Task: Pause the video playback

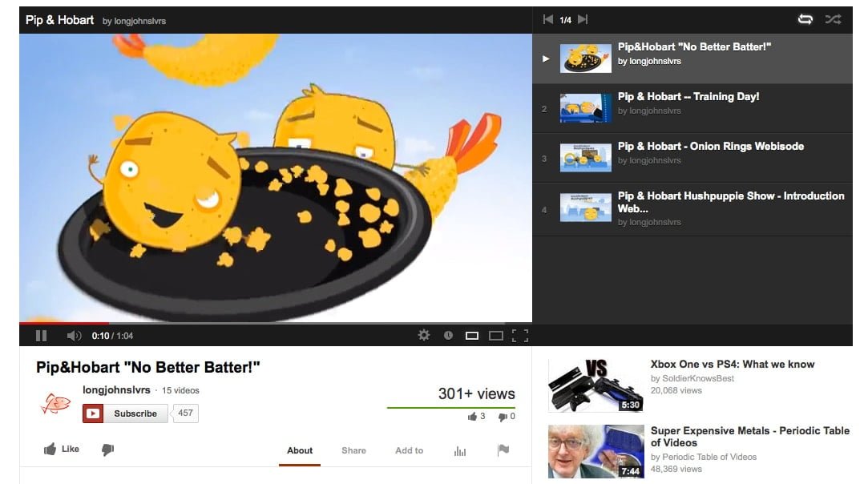Action: point(41,336)
